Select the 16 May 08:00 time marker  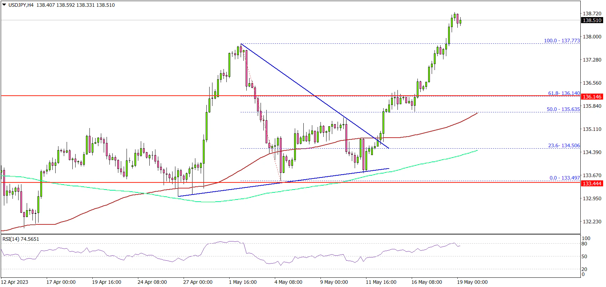426,282
